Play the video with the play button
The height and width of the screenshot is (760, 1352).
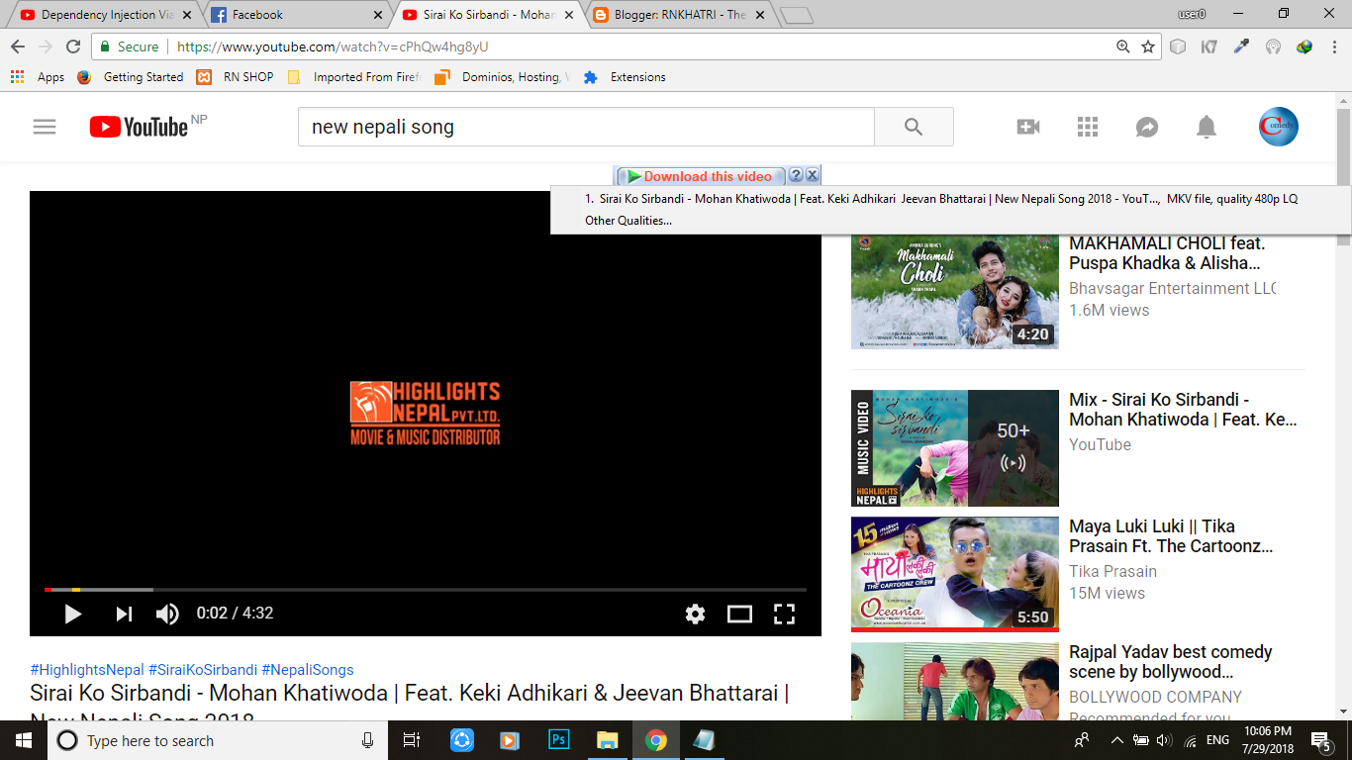click(72, 614)
